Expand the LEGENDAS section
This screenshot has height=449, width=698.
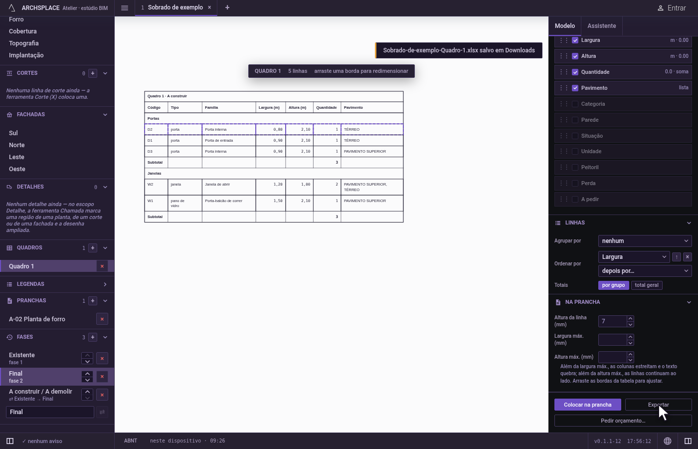105,284
